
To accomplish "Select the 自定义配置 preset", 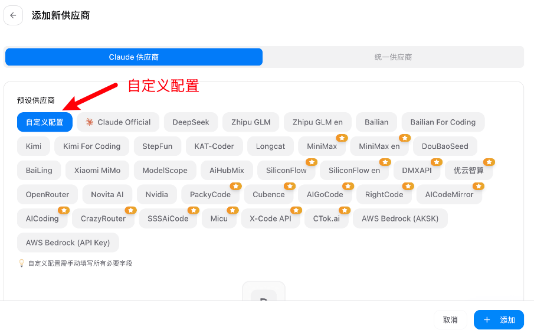I will coord(45,122).
